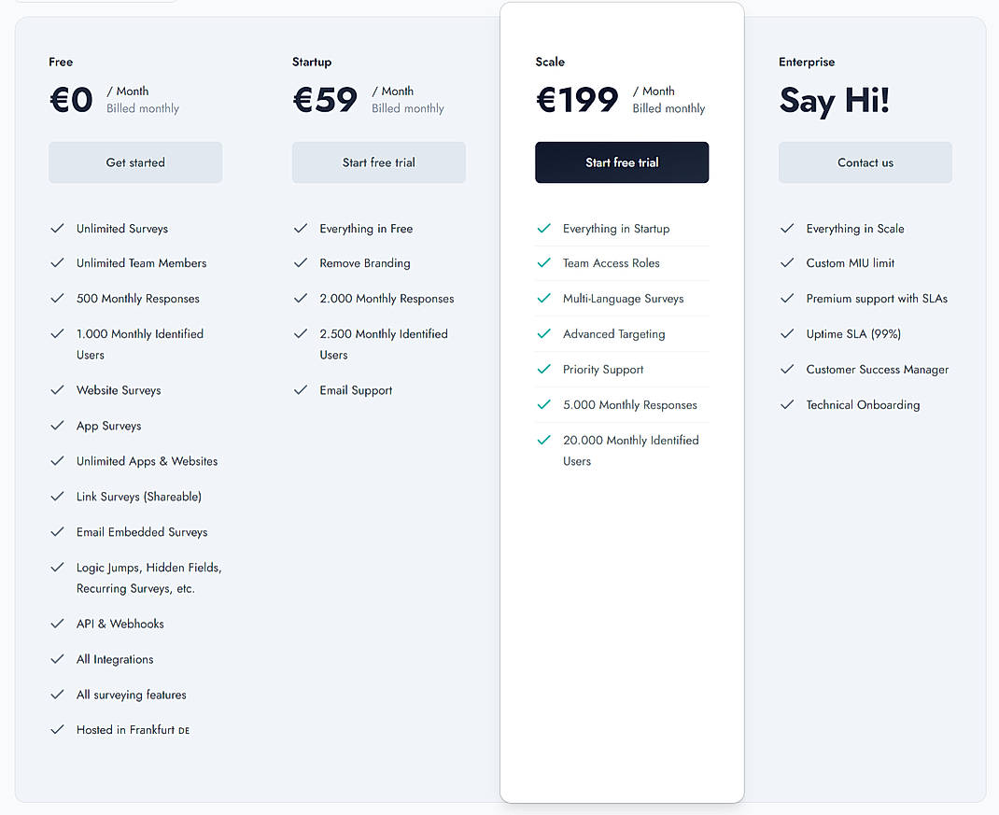Image resolution: width=999 pixels, height=815 pixels.
Task: Click the check icon beside "Technical Onboarding"
Action: click(x=787, y=405)
